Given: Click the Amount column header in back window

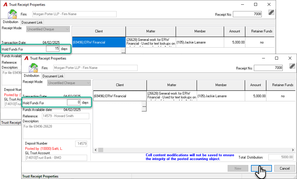Looking at the screenshot, I should [235, 31].
